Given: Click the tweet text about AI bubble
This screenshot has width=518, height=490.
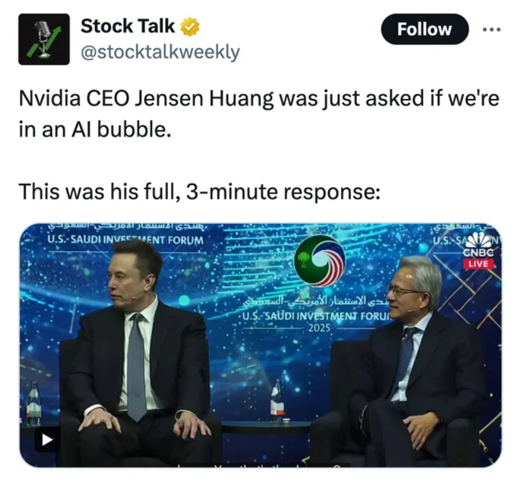Looking at the screenshot, I should 259,113.
